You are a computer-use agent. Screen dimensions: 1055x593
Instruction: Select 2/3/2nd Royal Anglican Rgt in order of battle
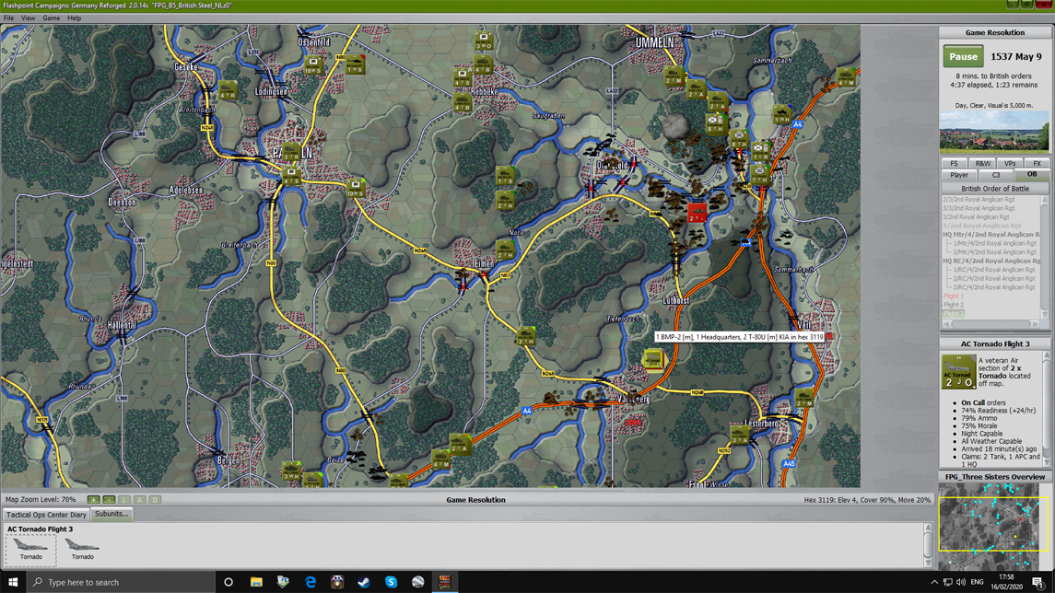[979, 199]
